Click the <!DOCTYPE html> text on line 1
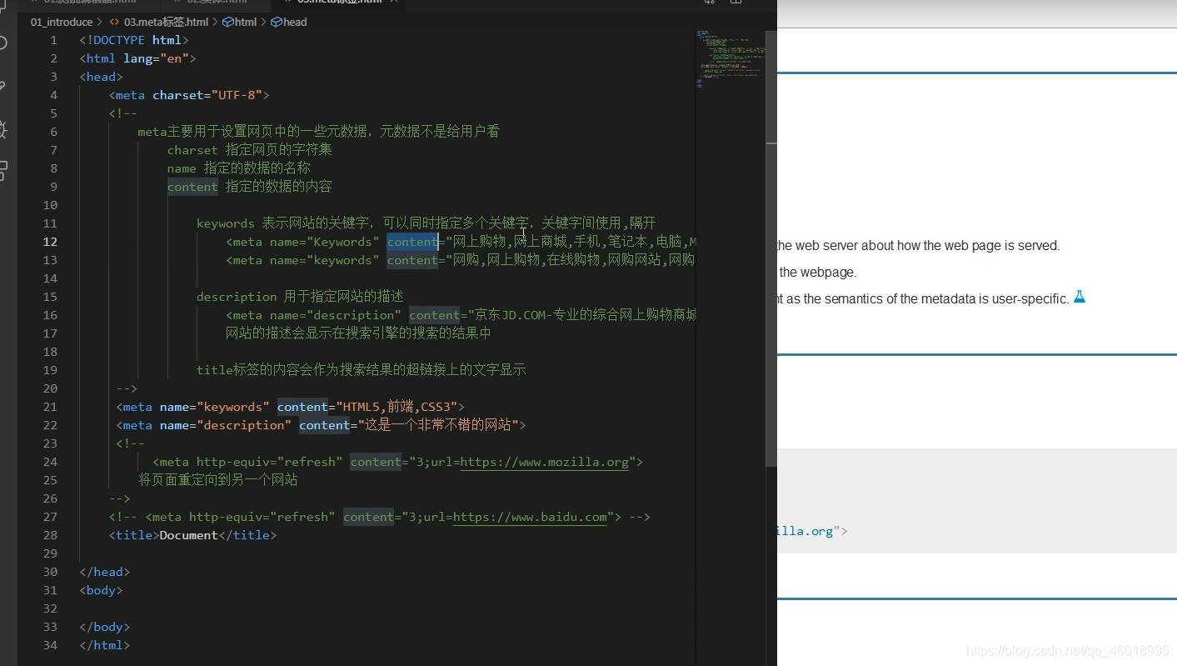The image size is (1177, 666). tap(134, 40)
